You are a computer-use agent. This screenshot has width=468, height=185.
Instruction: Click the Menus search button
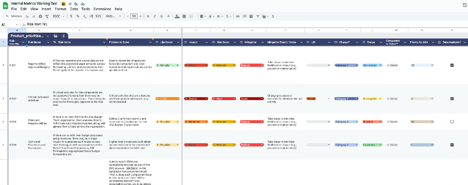14,16
